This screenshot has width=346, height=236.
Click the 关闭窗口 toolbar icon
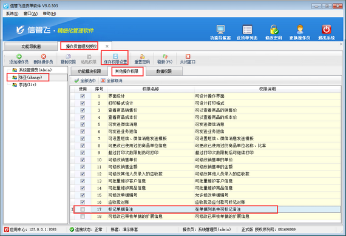pos(188,56)
